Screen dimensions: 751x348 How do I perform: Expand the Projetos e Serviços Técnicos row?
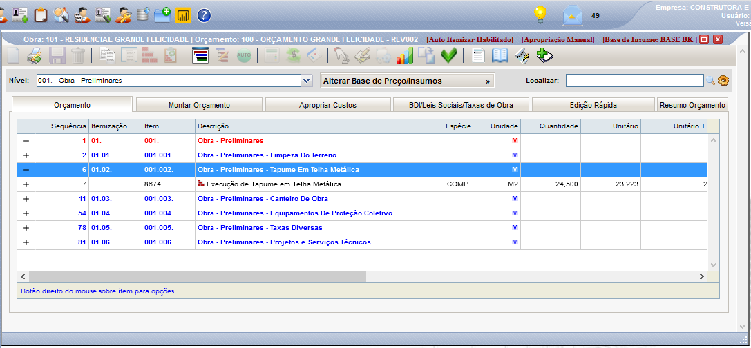click(x=26, y=242)
